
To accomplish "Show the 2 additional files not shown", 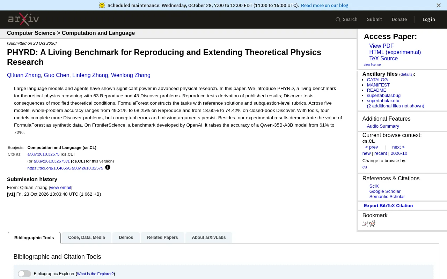I will 396,106.
